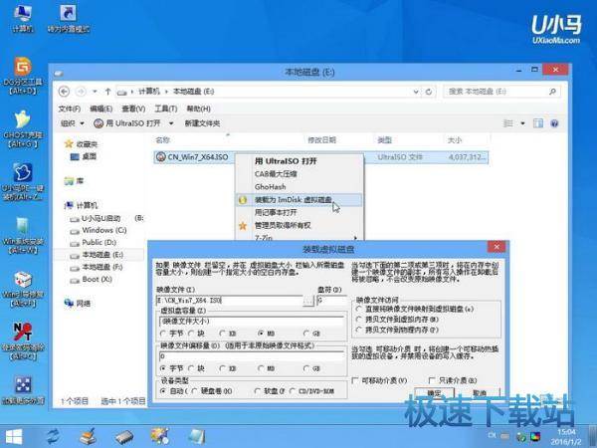Image resolution: width=597 pixels, height=448 pixels.
Task: Click New Folder in Explorer toolbar
Action: pos(202,123)
